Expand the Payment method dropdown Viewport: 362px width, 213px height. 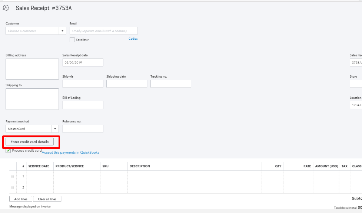(x=55, y=129)
